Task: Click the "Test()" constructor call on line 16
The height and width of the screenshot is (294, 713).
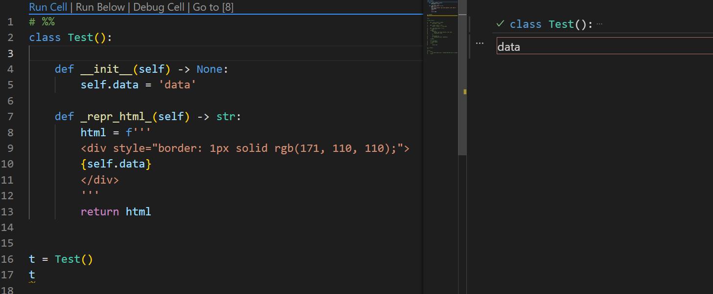Action: 73,259
